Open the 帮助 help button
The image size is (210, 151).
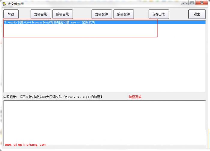(x=11, y=14)
